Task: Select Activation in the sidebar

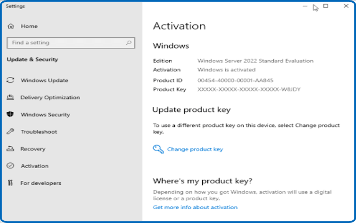Action: point(35,166)
